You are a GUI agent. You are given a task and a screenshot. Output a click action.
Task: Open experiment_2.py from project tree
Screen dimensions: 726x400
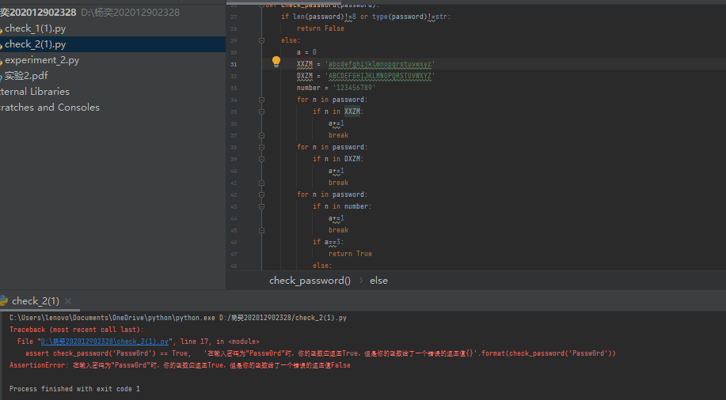click(42, 60)
